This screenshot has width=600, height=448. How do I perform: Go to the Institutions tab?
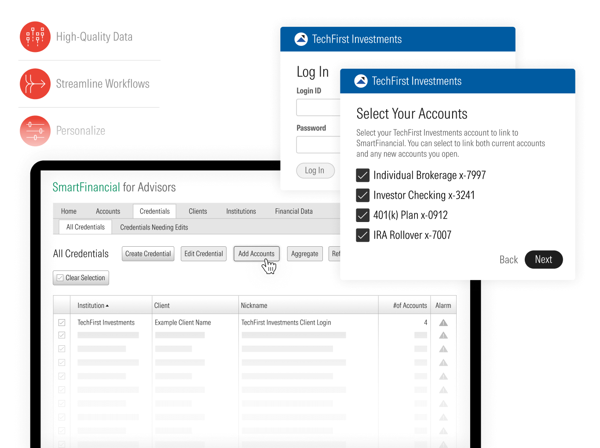click(241, 211)
